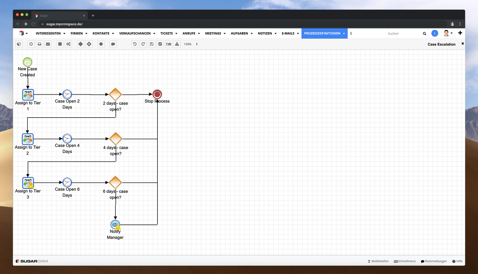Pick the gears action tool
Image resolution: width=478 pixels, height=274 pixels.
(69, 44)
